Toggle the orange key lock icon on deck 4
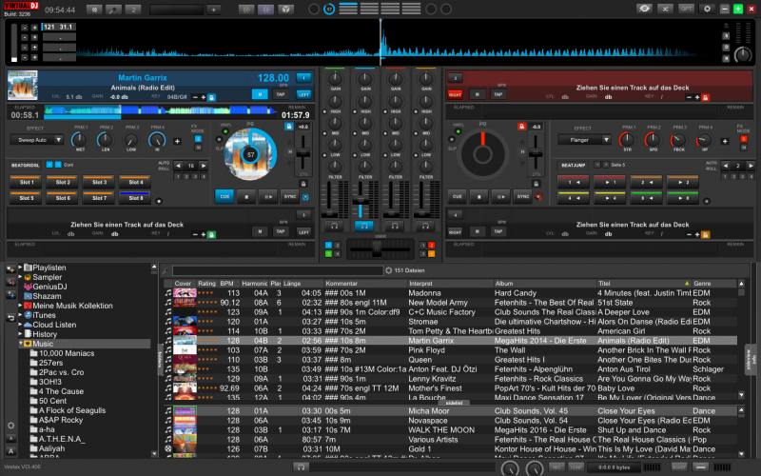Screen dimensions: 761x476 tap(705, 234)
